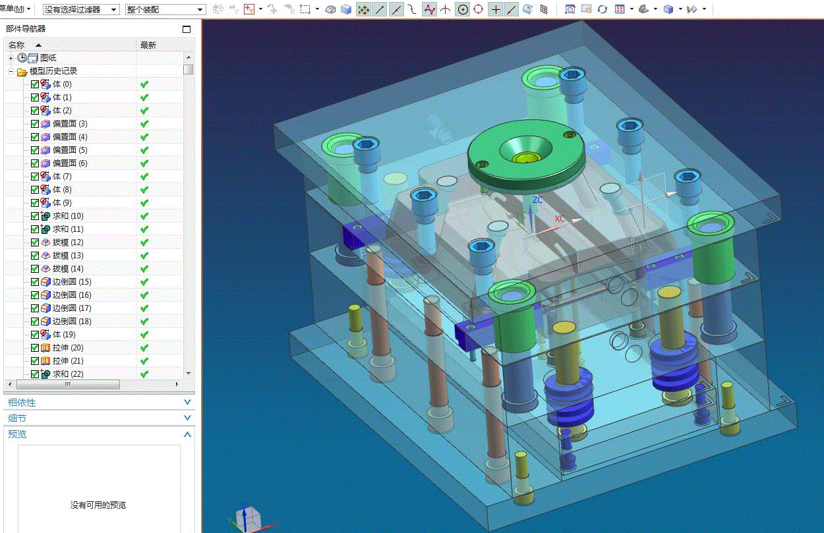Open the 菜单(M) menu
Image resolution: width=824 pixels, height=533 pixels.
[x=13, y=9]
